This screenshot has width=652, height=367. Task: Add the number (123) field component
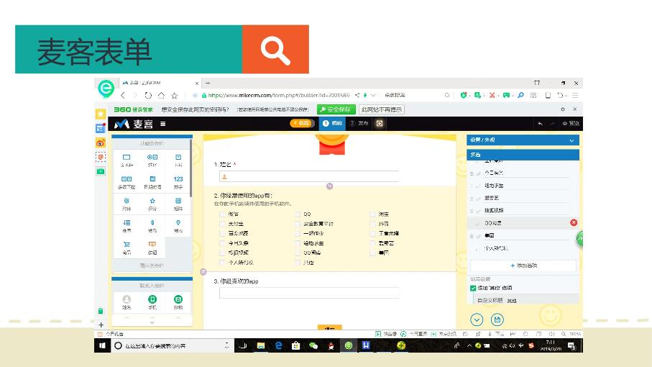tap(178, 182)
